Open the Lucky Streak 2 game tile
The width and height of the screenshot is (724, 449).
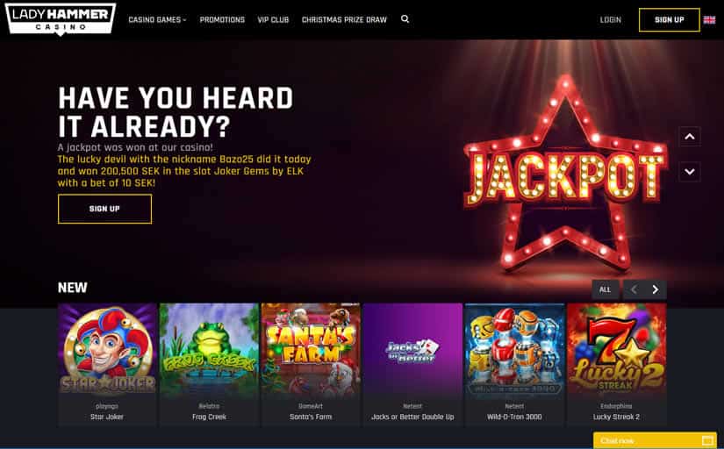[616, 365]
